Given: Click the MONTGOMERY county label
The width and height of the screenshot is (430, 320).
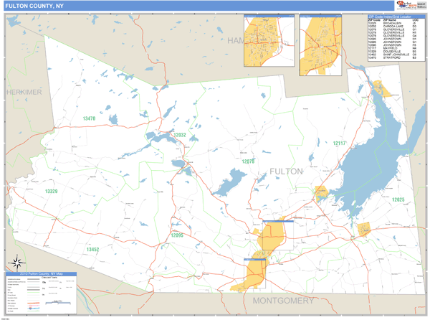Looking at the screenshot, I should coord(284,300).
